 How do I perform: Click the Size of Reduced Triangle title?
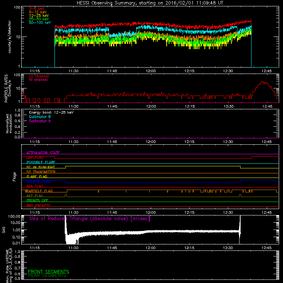click(89, 219)
